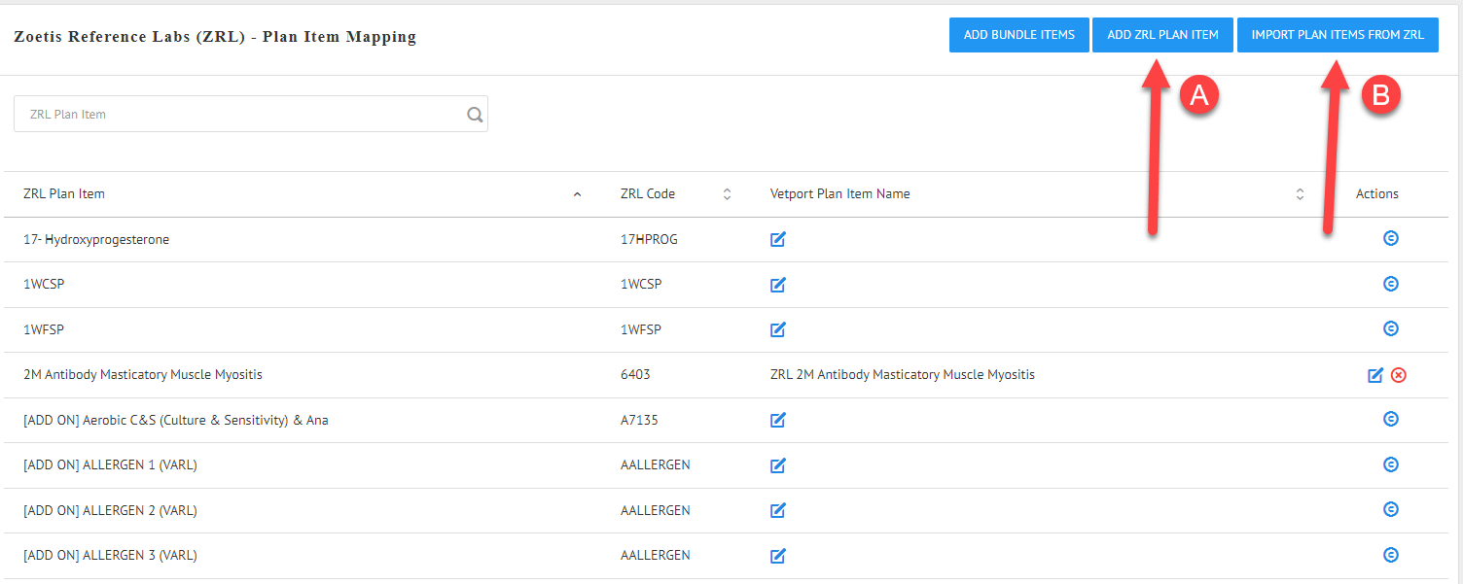Click the ADD ZRL PLAN ITEM button
Image resolution: width=1463 pixels, height=584 pixels.
click(1162, 35)
